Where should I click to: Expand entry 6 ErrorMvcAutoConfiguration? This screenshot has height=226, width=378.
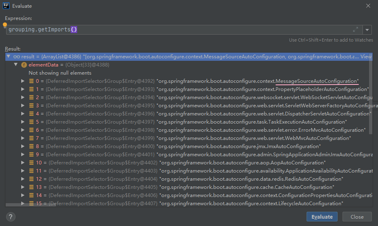tap(23, 130)
